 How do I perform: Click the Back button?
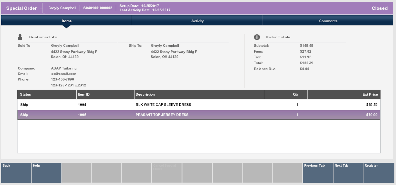point(16,173)
